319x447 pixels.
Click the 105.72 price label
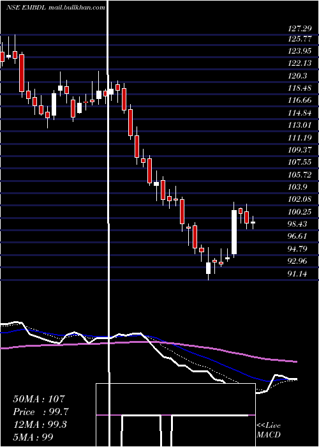coord(299,175)
